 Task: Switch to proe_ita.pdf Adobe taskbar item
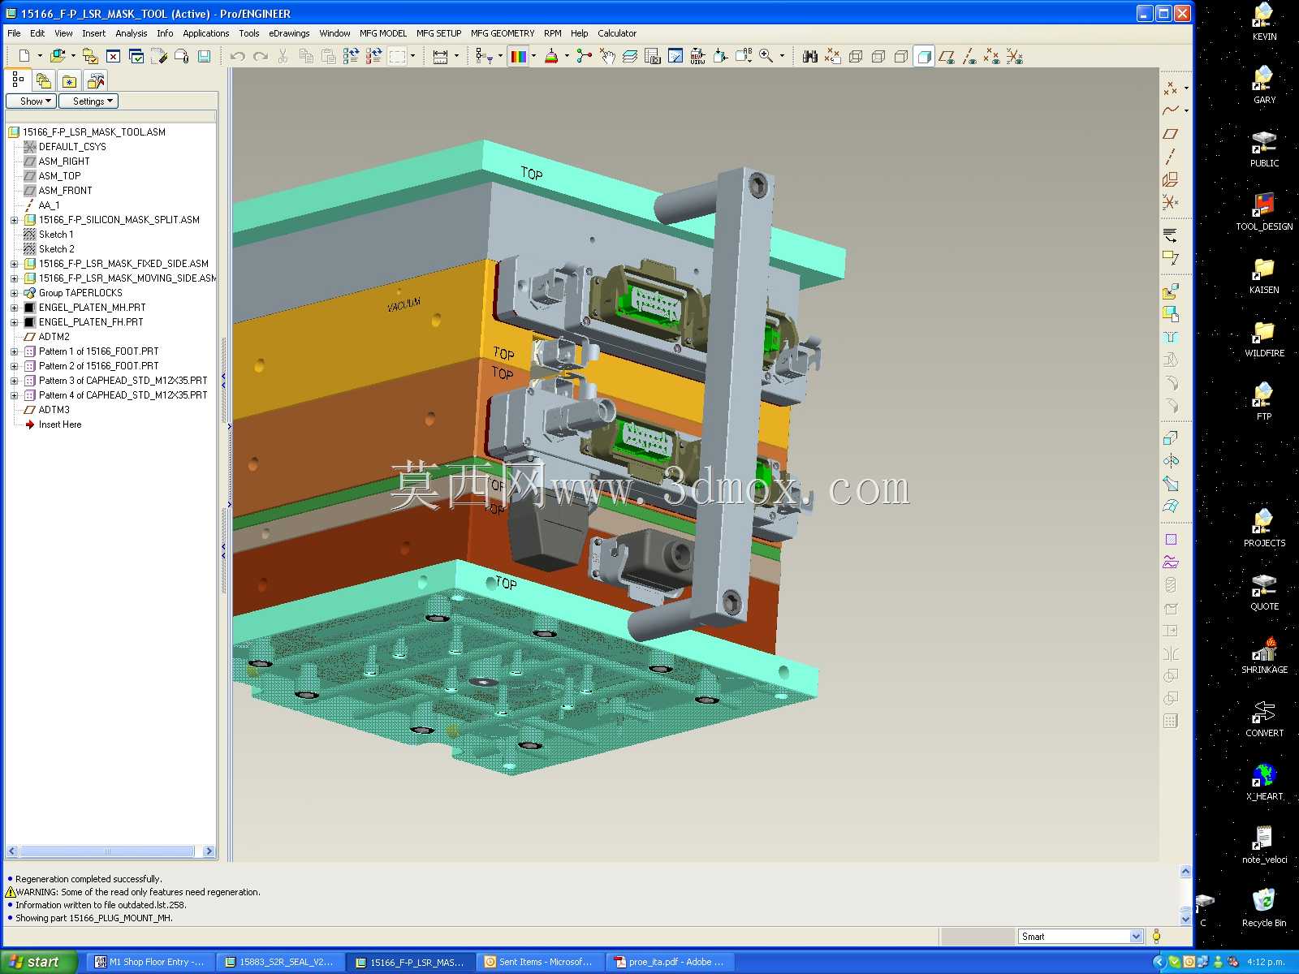click(x=669, y=962)
